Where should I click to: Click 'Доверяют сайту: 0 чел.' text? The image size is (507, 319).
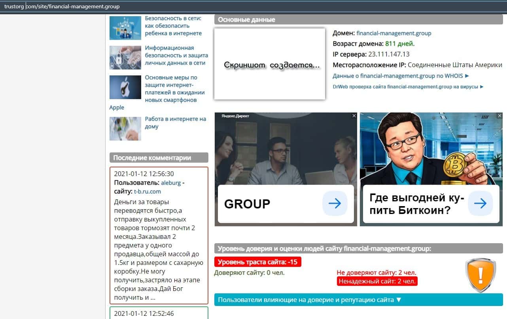coord(249,272)
